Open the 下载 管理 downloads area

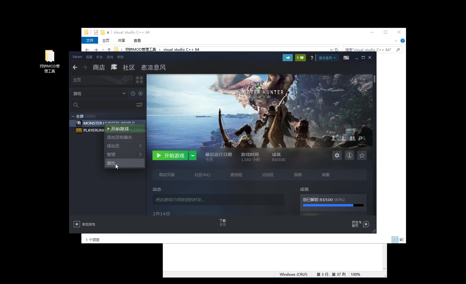(x=223, y=223)
